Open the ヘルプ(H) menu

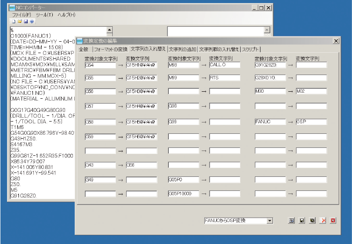click(x=67, y=15)
